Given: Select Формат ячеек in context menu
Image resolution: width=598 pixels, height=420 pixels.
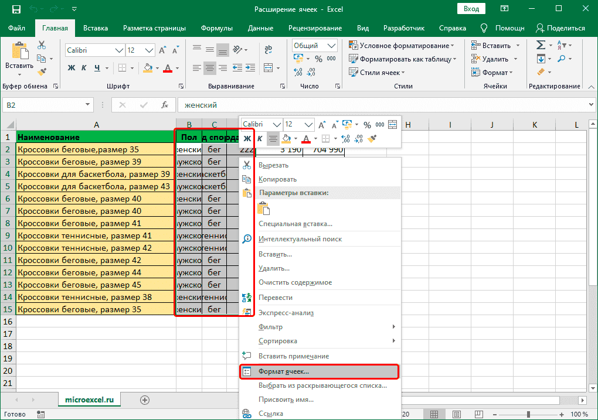Looking at the screenshot, I should [x=284, y=371].
